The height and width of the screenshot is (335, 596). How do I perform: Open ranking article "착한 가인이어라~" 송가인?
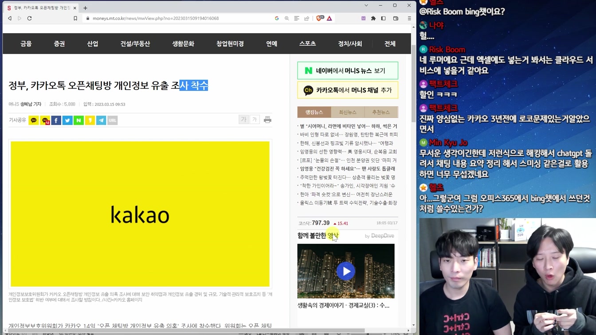pos(347,186)
